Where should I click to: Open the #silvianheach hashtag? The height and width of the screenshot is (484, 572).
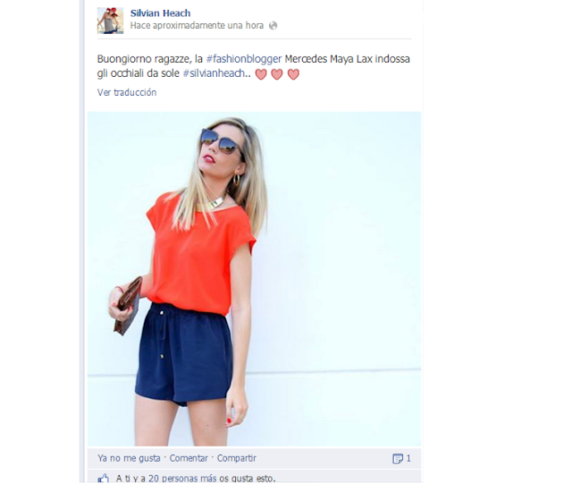coord(214,73)
